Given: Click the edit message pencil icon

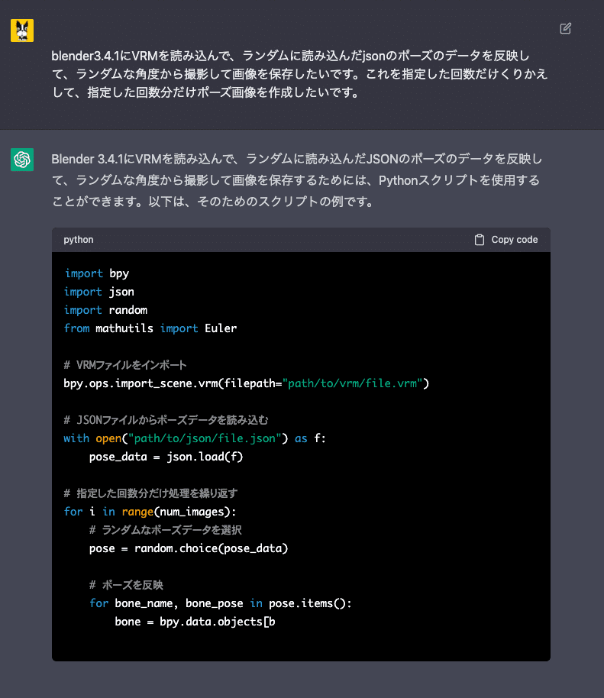Looking at the screenshot, I should coord(565,27).
